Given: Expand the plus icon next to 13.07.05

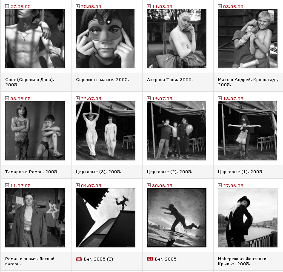Looking at the screenshot, I should 220,98.
